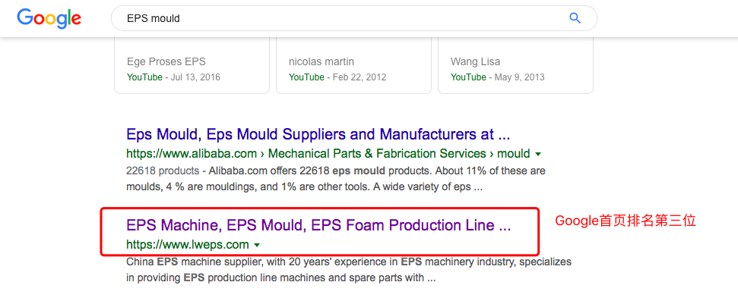Image resolution: width=738 pixels, height=304 pixels.
Task: Click the red Google首页排名第三位 annotation
Action: click(626, 221)
